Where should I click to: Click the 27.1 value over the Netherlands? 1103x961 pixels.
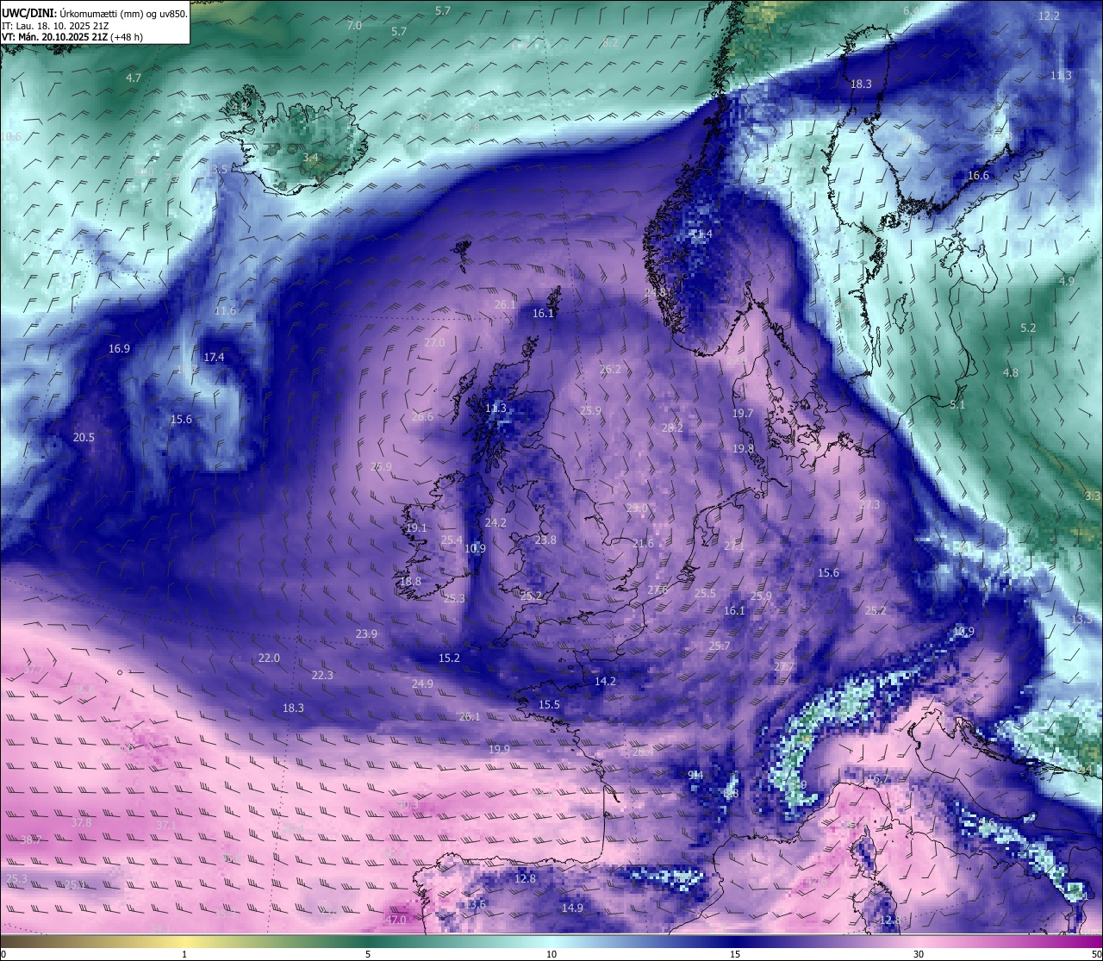pyautogui.click(x=734, y=546)
